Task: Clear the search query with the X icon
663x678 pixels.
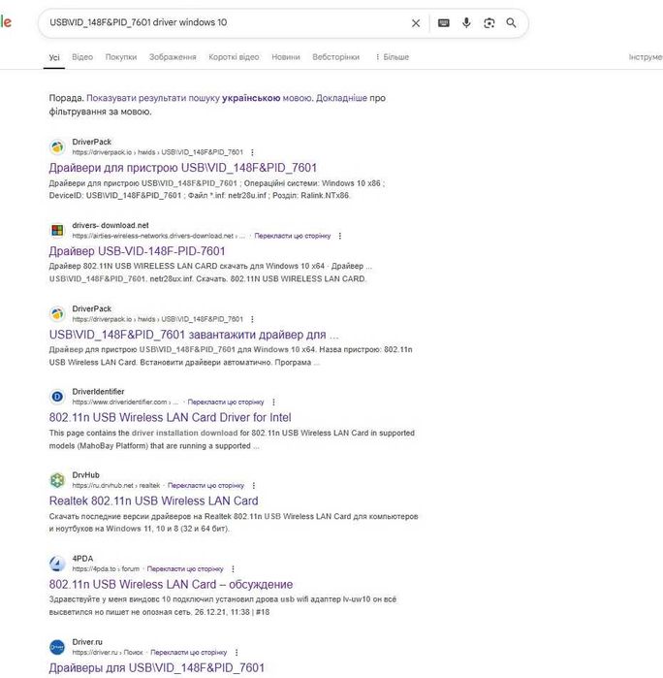Action: coord(416,23)
